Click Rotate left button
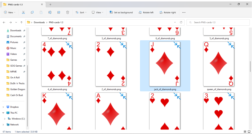This screenshot has height=134, width=252. (x=146, y=12)
